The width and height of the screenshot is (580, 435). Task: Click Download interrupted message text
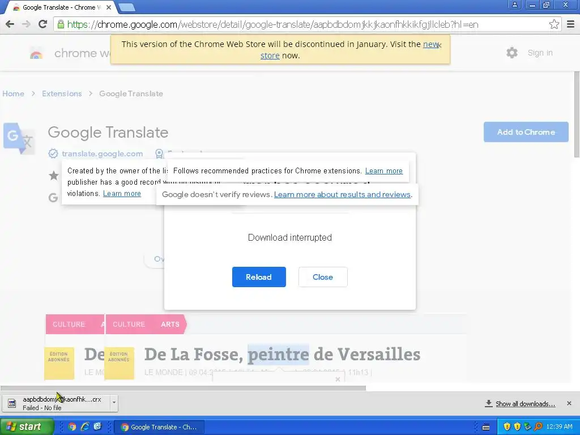pos(289,237)
